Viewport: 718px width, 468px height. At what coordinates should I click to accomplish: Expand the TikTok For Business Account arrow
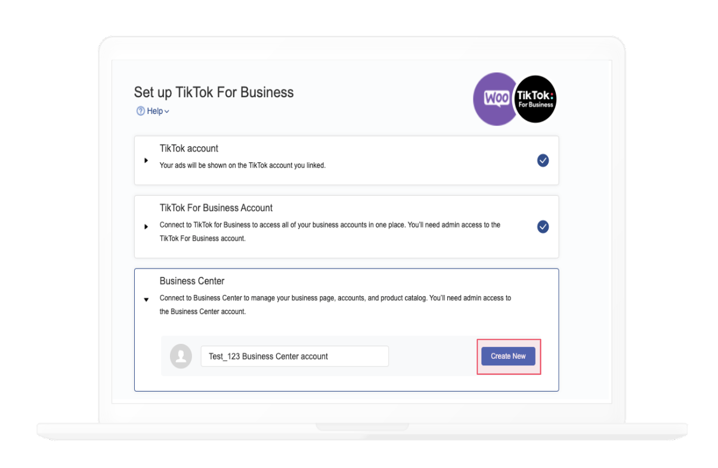coord(146,227)
